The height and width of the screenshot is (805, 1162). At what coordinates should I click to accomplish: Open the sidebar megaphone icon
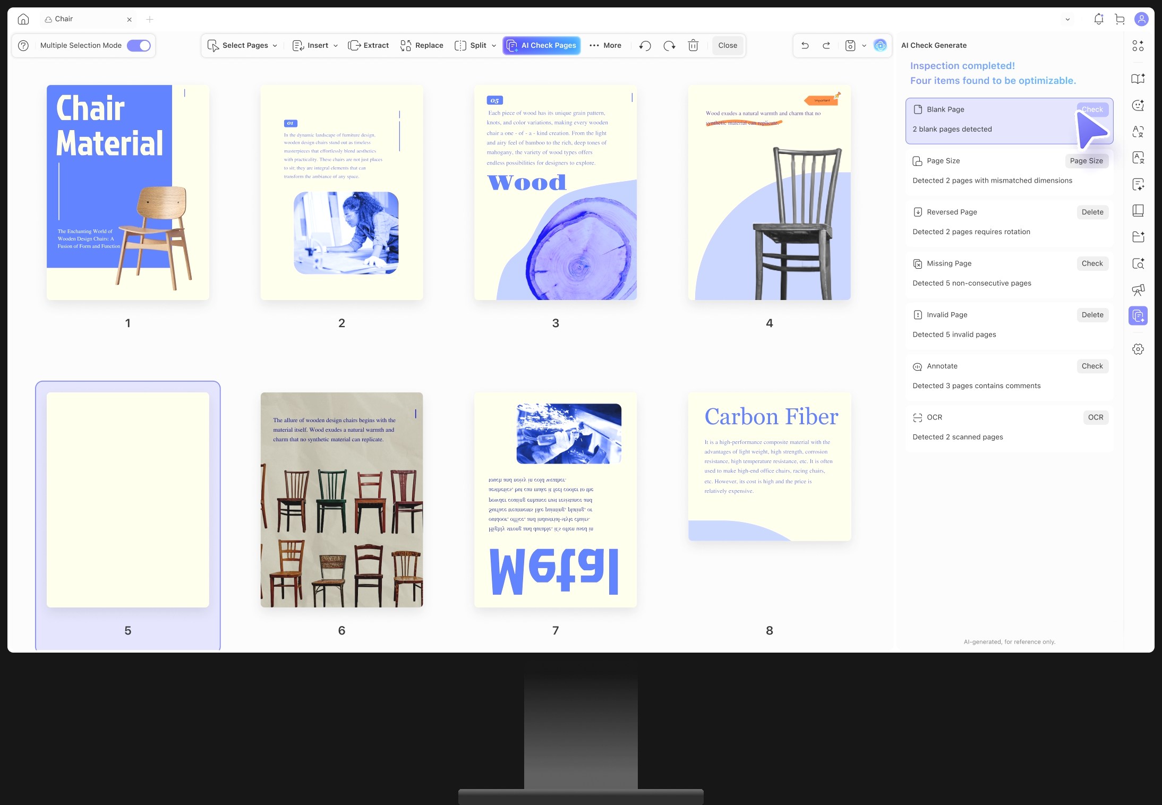tap(1138, 290)
